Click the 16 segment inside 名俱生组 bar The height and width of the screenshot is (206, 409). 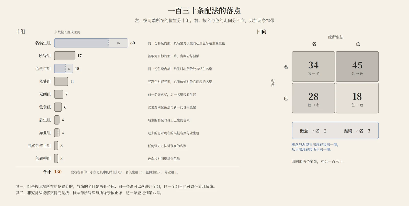118,43
